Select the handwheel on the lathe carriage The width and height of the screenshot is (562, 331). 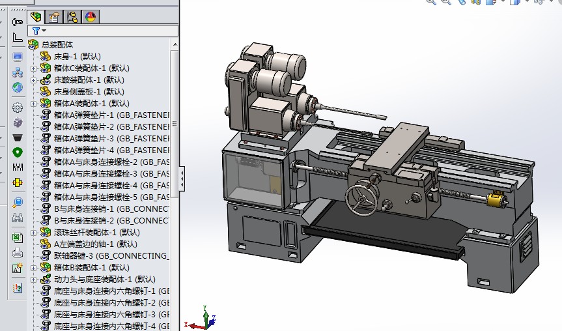pos(362,200)
